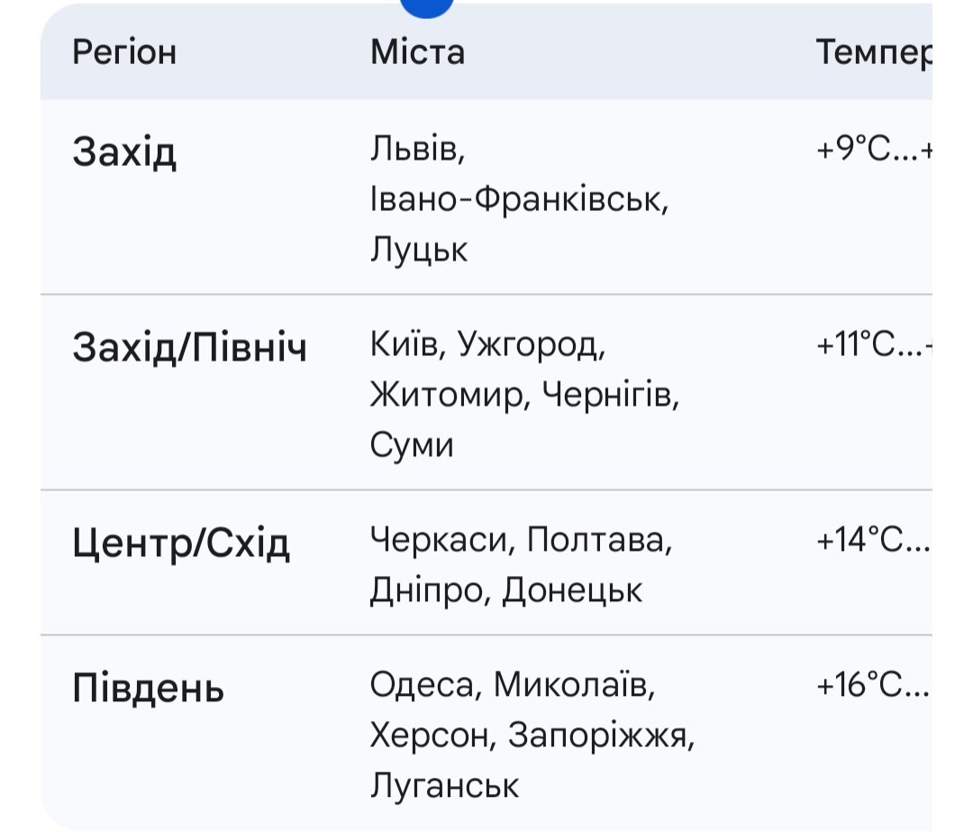The image size is (973, 833).
Task: Click the Регіон column header
Action: tap(124, 52)
